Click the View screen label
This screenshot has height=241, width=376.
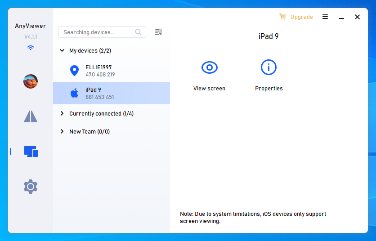point(209,89)
